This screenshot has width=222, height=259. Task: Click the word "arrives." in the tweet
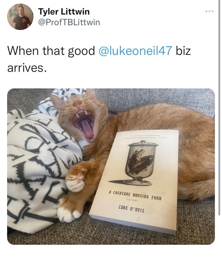pos(27,68)
